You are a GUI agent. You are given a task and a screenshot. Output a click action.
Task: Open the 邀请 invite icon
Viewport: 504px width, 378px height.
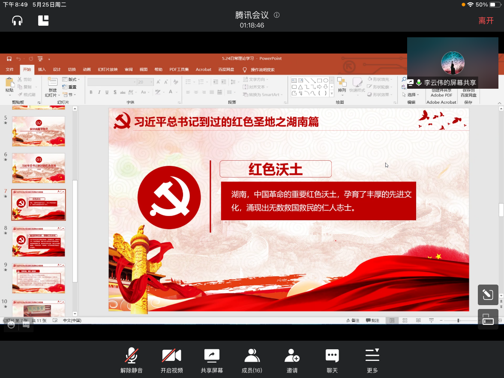point(292,360)
